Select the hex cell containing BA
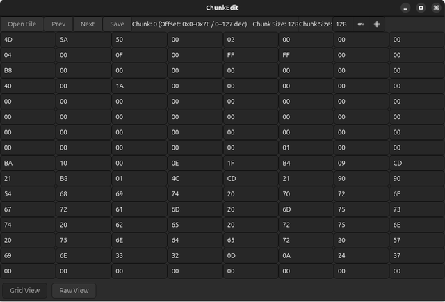The image size is (445, 302). (x=28, y=163)
